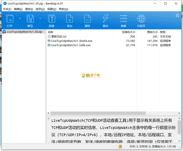Open the Help (帮助) menu
Viewport: 183px width, 151px height.
tap(64, 9)
